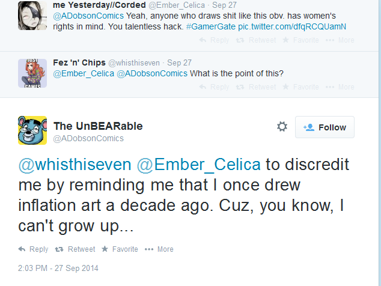Viewport: 381px width, 286px height.
Task: Retweet Fez 'n' Chips tweet
Action: click(256, 87)
